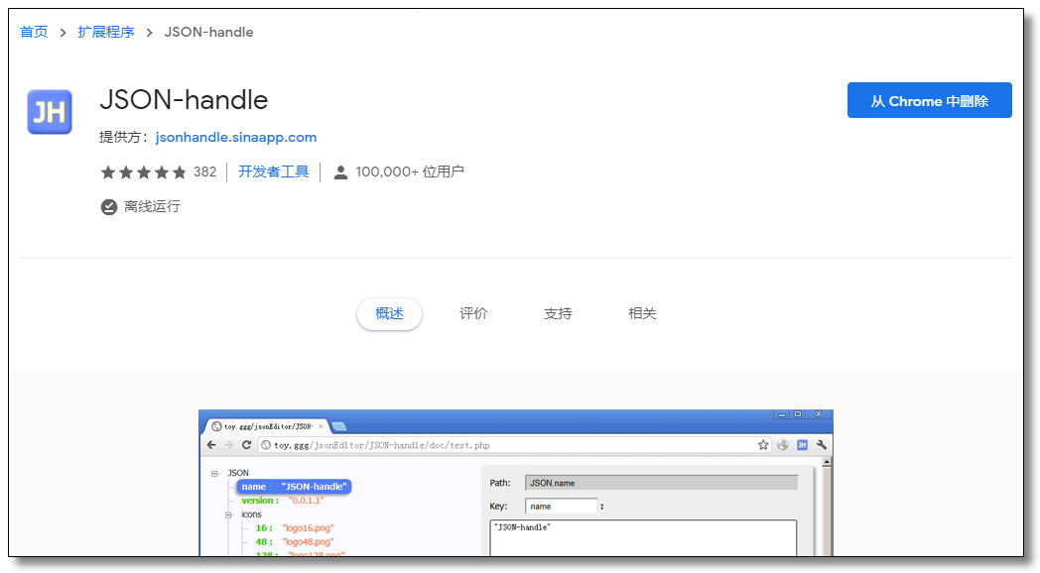Click the value textarea with "JSON-handle"
This screenshot has height=573, width=1040.
tap(643, 538)
